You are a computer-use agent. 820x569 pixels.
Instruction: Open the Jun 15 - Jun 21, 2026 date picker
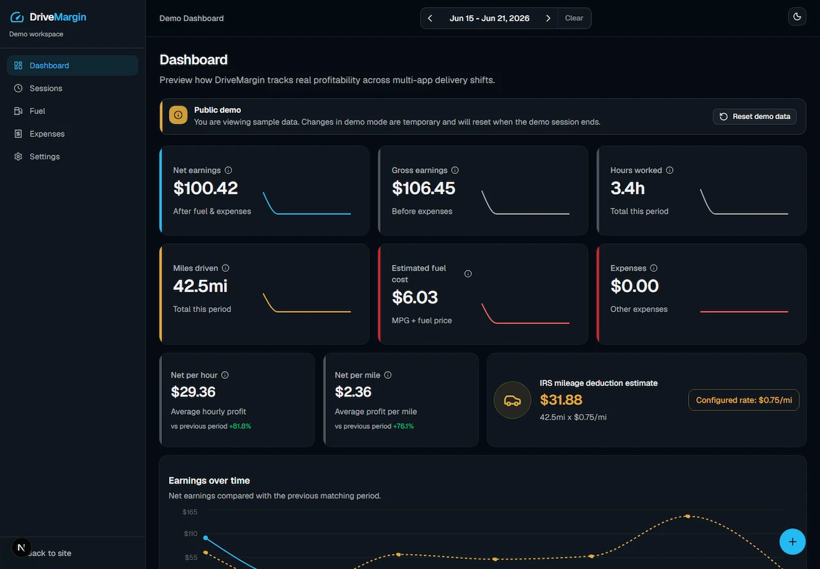[489, 18]
